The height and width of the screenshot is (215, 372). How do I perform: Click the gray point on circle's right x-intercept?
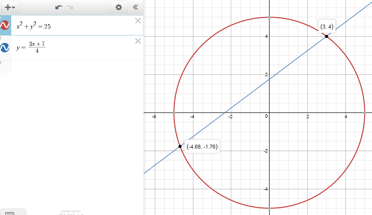(x=365, y=113)
